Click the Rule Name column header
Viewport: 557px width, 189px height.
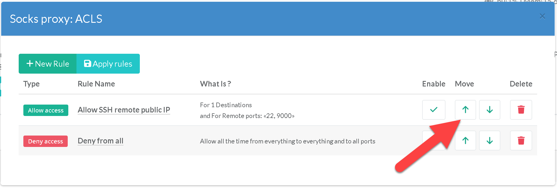[x=96, y=84]
